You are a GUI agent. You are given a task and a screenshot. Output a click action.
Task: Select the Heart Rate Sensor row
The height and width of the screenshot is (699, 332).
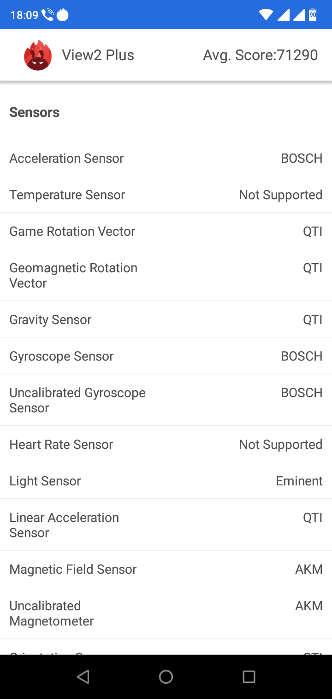(166, 444)
